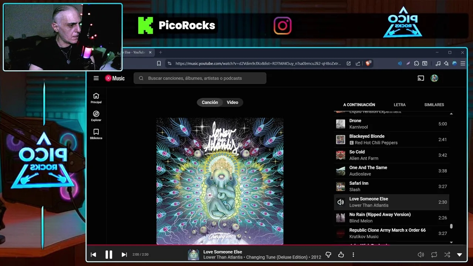Close the YouTube Music browser tab

coord(150,52)
